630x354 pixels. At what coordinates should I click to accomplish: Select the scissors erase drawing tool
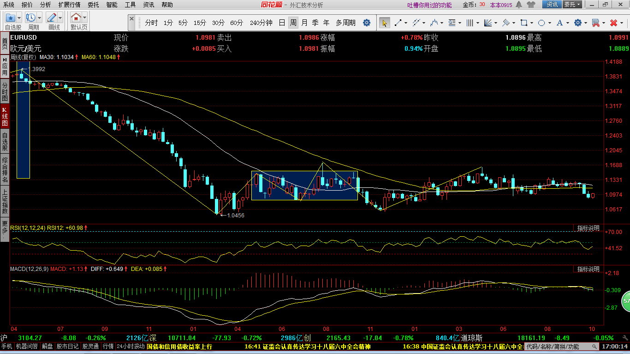click(x=595, y=23)
